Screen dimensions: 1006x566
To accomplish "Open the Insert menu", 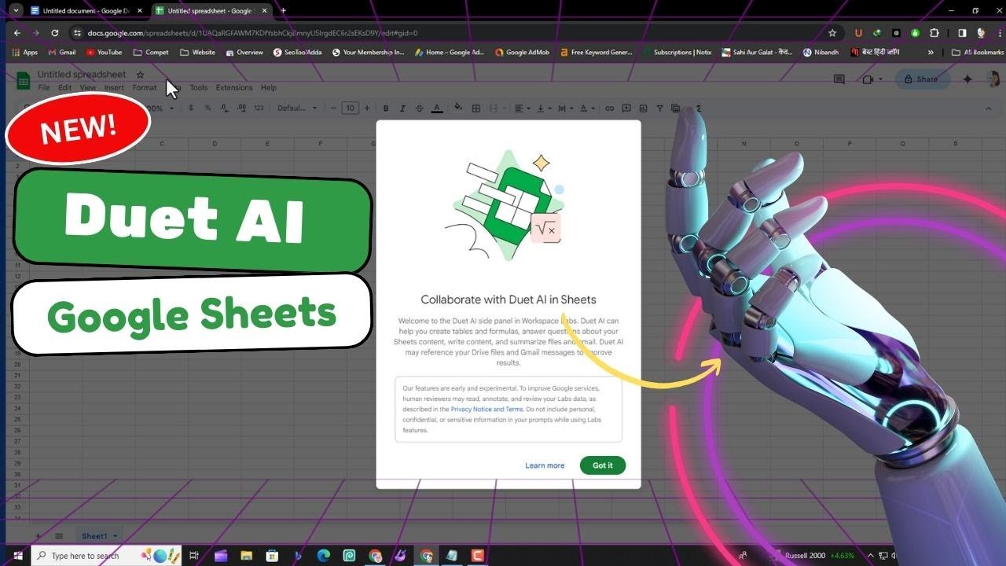I will 114,88.
